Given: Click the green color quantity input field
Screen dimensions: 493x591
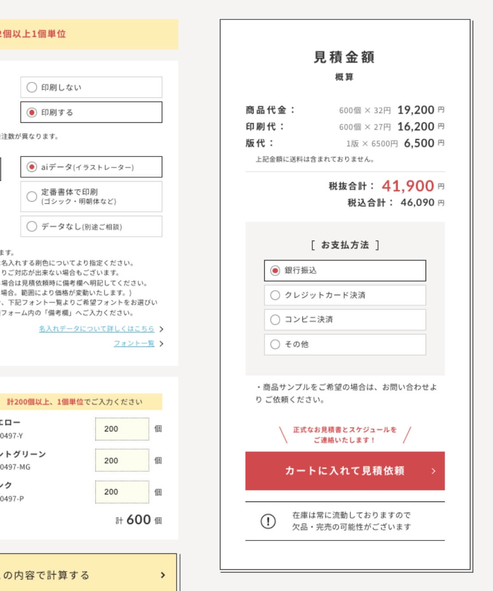Looking at the screenshot, I should [x=122, y=460].
